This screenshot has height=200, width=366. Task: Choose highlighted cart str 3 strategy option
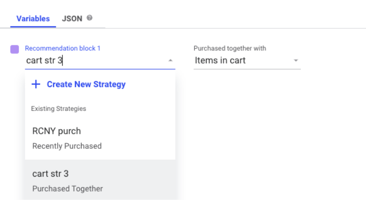click(x=100, y=181)
